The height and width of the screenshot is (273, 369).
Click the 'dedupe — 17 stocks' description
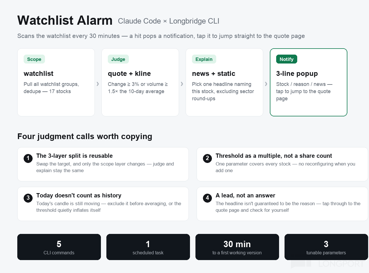(x=51, y=88)
